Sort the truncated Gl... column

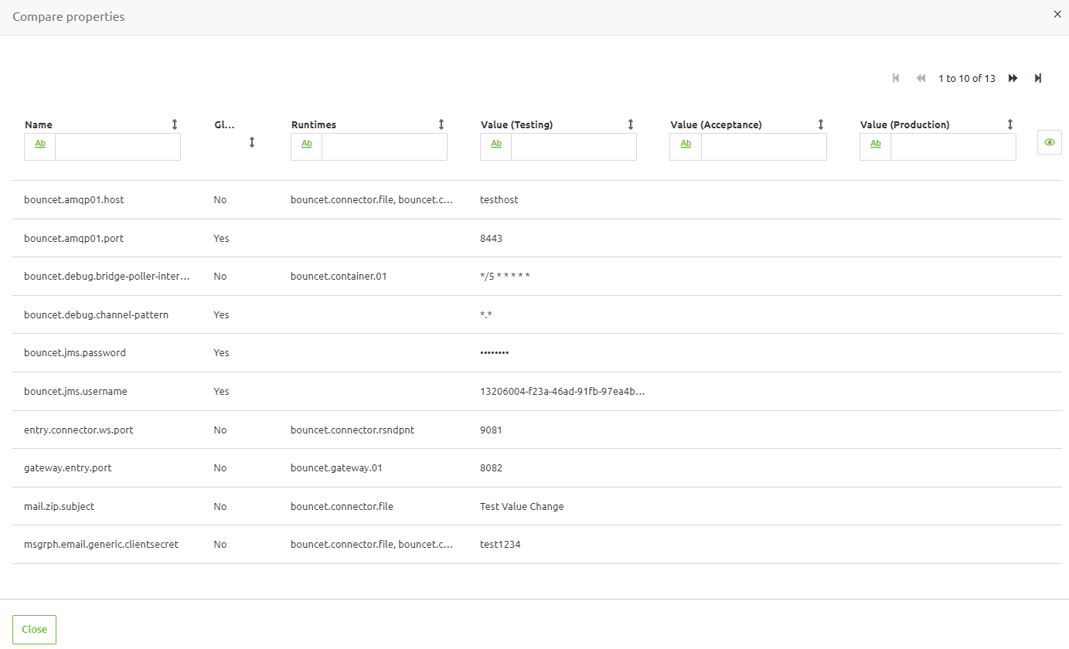coord(251,141)
